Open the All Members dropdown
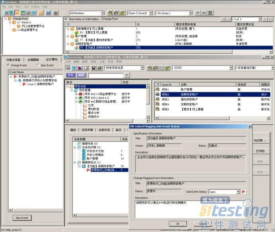Image resolution: width=275 pixels, height=232 pixels. coord(103,13)
